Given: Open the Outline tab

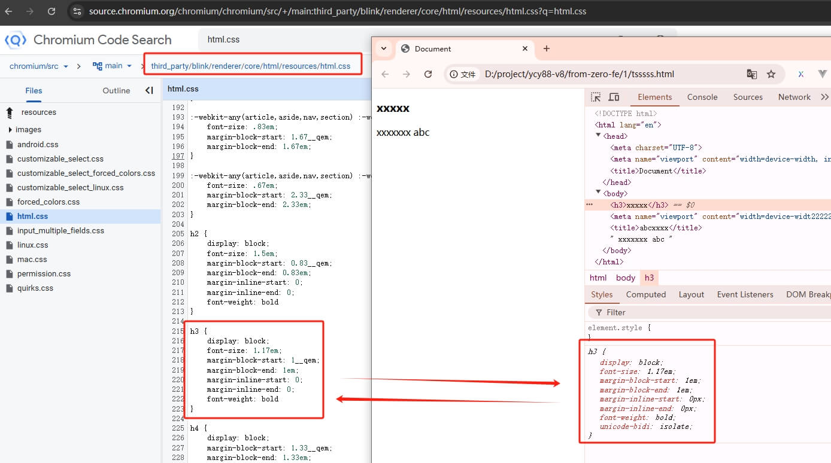Looking at the screenshot, I should 116,91.
